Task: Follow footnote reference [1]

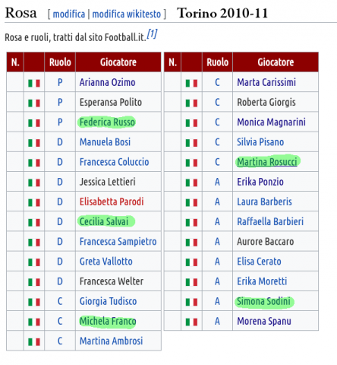Action: point(152,33)
